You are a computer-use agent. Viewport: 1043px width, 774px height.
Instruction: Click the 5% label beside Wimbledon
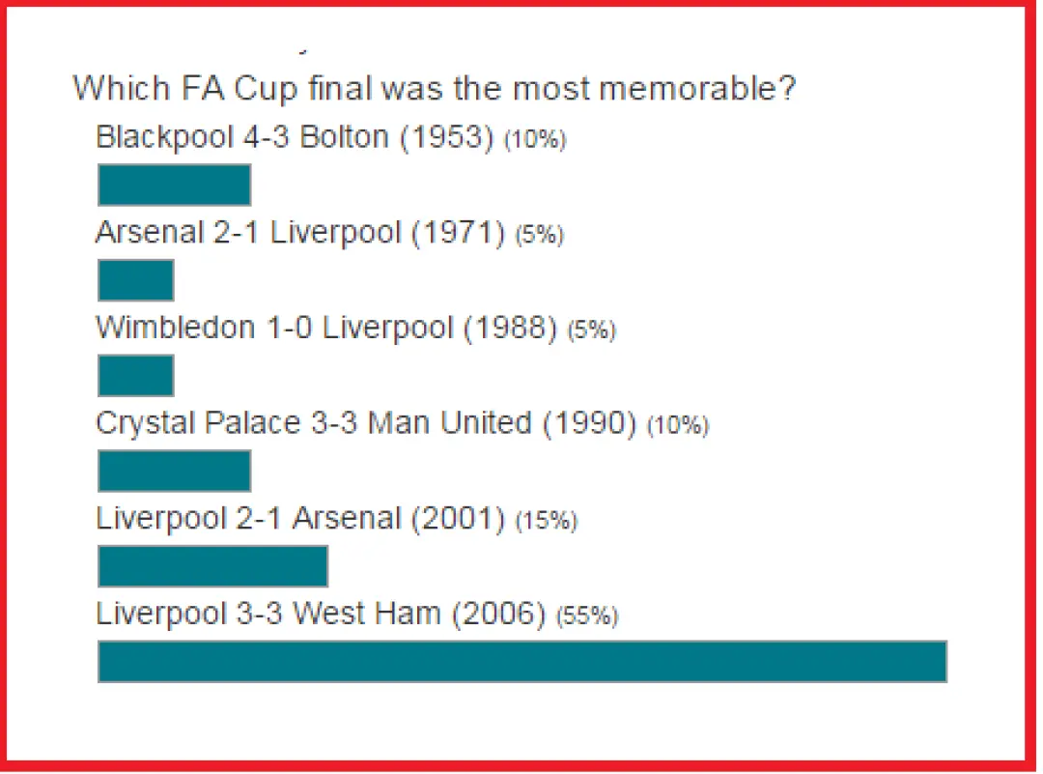pyautogui.click(x=591, y=330)
